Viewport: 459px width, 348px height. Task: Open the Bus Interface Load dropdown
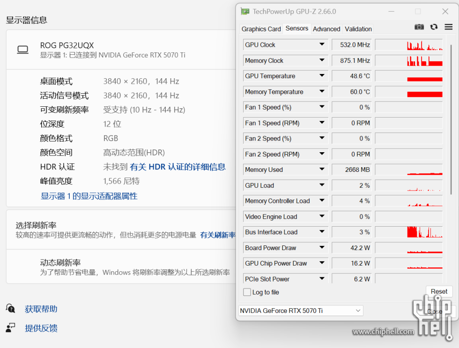(322, 232)
